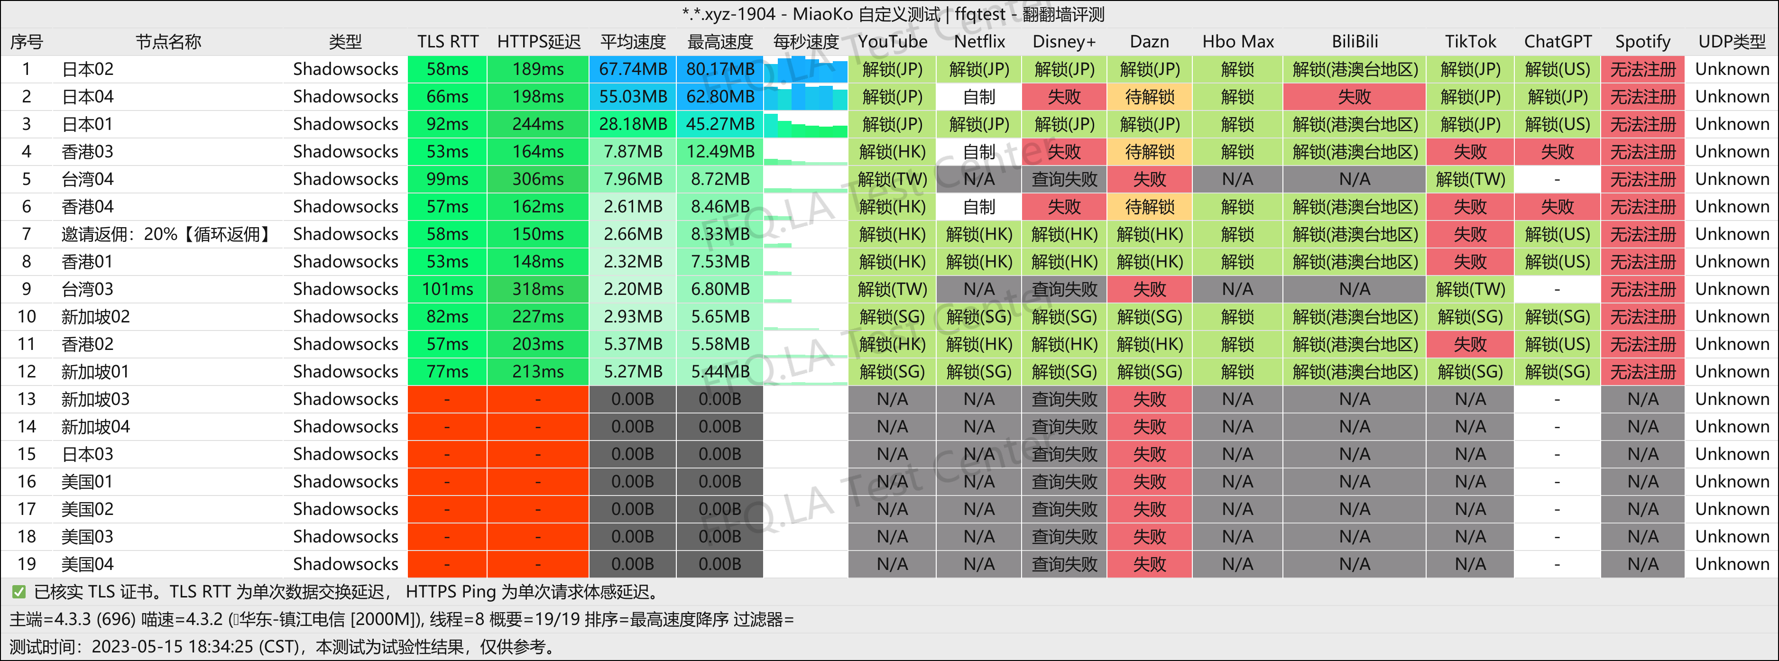Click the 每秒速度 column header
The height and width of the screenshot is (661, 1779).
point(806,41)
